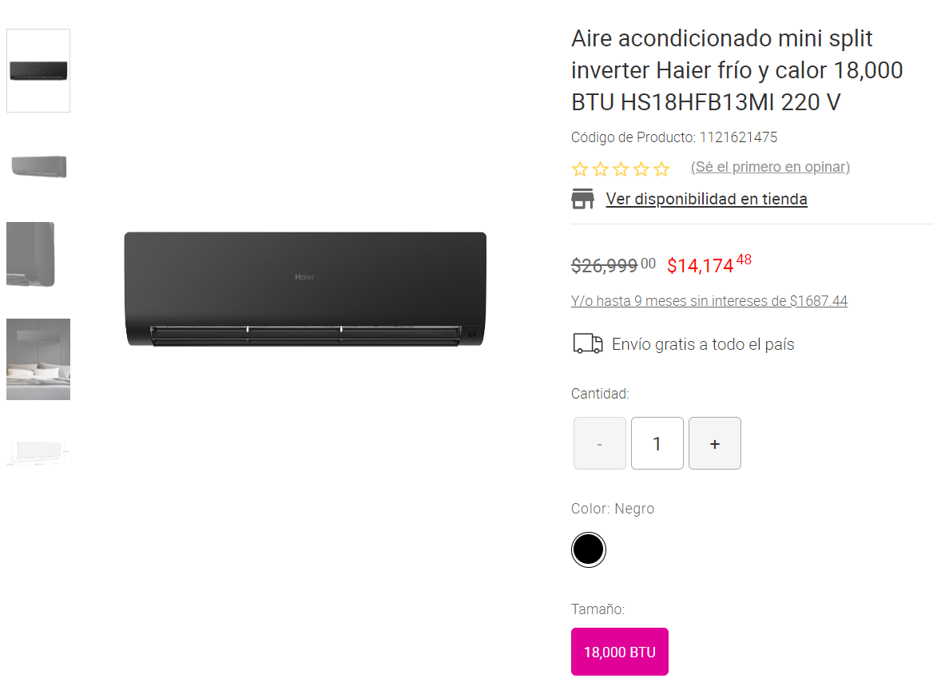Choose the black color swatch
This screenshot has width=933, height=690.
pos(589,549)
